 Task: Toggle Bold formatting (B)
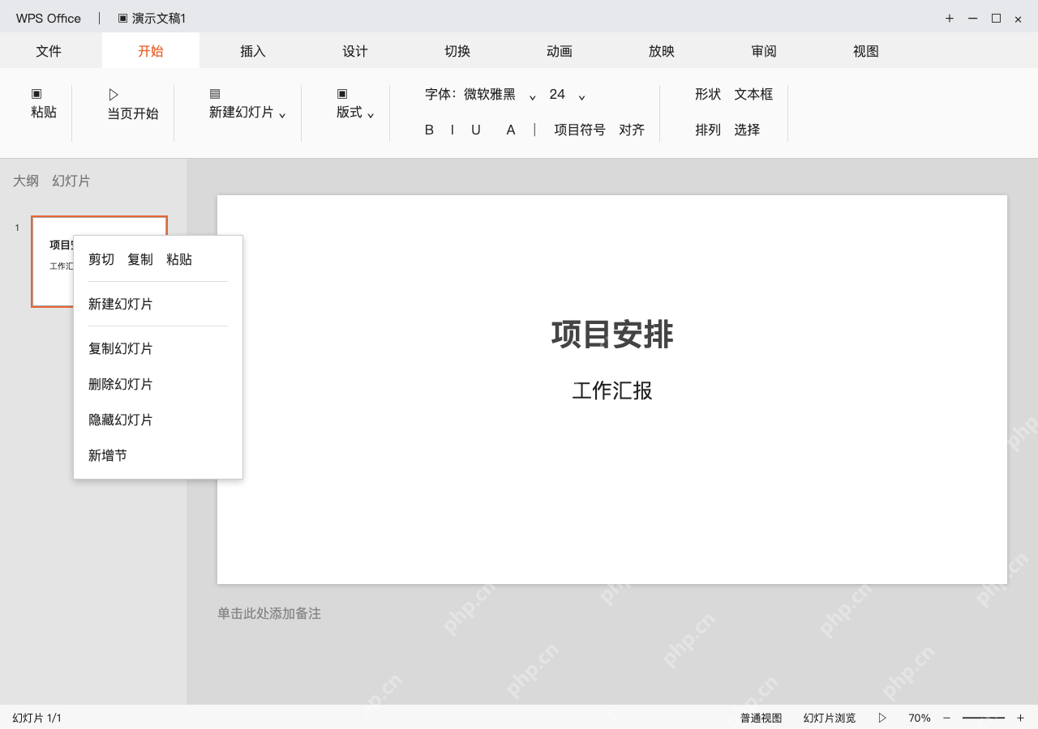pyautogui.click(x=429, y=130)
